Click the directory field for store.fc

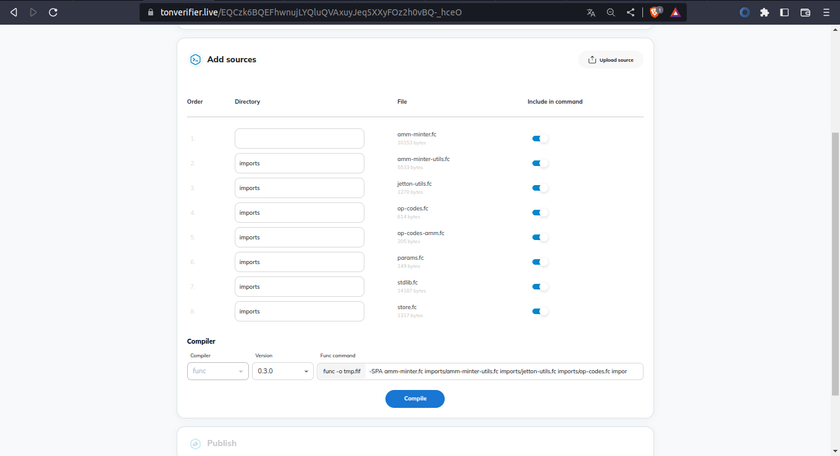tap(300, 312)
